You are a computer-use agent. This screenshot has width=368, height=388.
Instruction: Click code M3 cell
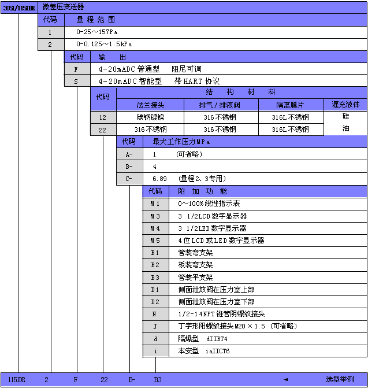156,216
